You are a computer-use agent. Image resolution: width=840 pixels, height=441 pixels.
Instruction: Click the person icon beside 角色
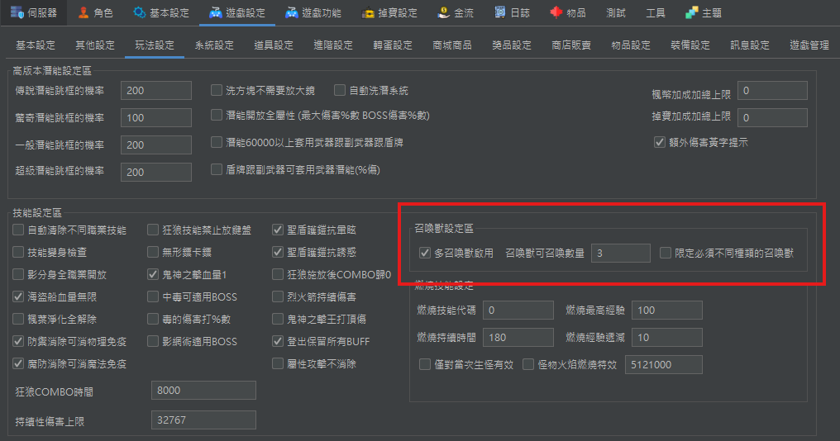(83, 12)
